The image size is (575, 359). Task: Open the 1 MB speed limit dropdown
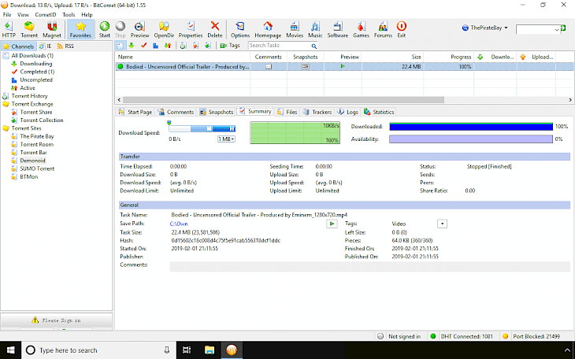coord(226,139)
